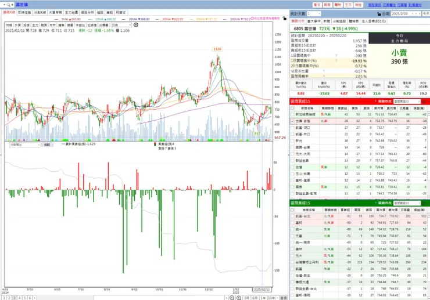Click the 1110 high price marker on chart
This screenshot has width=430, height=300.
(217, 49)
